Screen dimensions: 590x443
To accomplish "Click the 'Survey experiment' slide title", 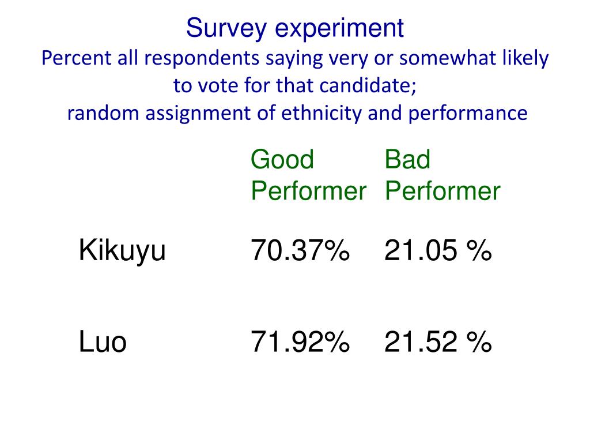I will [294, 29].
